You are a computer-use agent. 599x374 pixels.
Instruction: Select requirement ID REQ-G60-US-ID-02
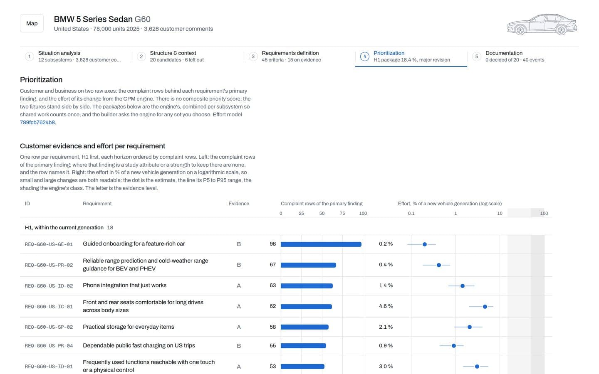[x=49, y=286]
